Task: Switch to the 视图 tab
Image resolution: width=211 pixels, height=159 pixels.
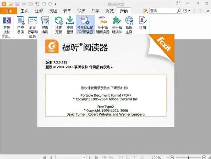Action: [53, 11]
